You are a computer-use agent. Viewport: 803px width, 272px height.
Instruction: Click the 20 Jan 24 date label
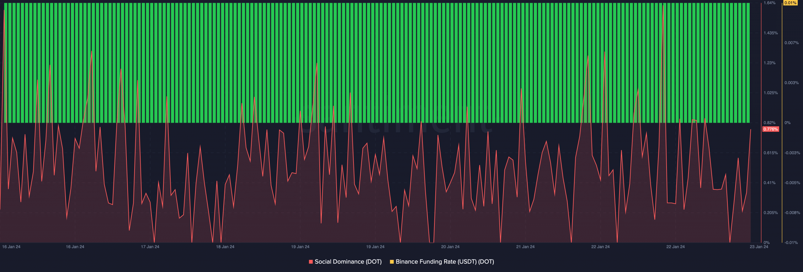coord(450,247)
